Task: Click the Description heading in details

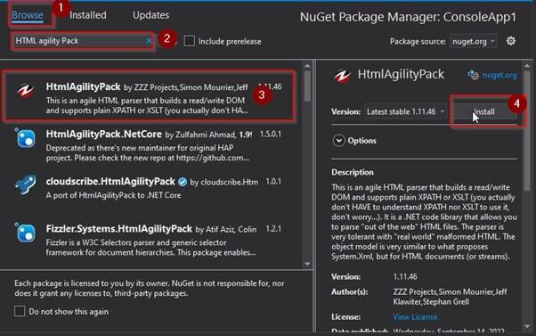Action: pos(353,172)
